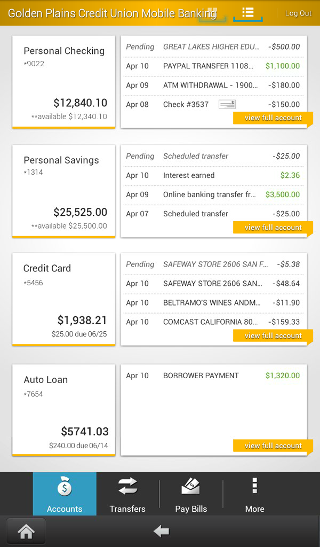Open the More options dots icon

[254, 487]
